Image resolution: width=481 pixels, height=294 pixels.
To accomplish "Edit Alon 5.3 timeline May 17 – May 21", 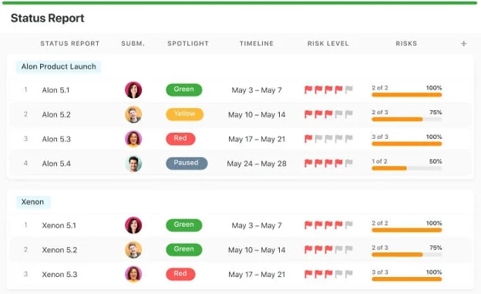I will pos(257,139).
